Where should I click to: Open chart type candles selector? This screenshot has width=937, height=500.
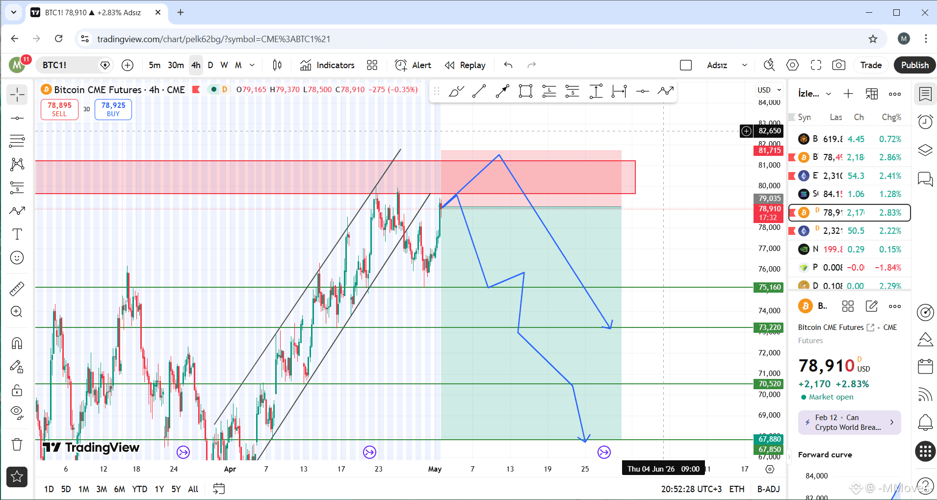pyautogui.click(x=277, y=65)
